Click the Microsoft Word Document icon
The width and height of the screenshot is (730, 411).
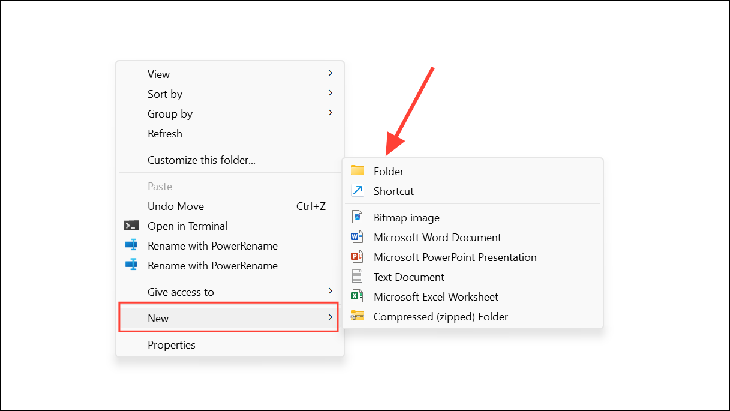[358, 236]
